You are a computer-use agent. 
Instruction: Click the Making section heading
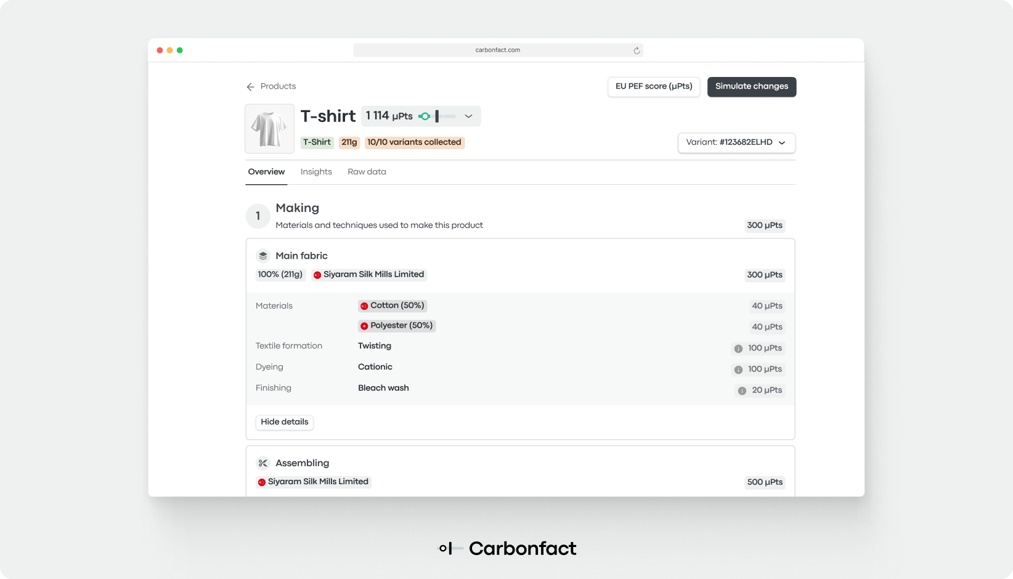pyautogui.click(x=297, y=208)
